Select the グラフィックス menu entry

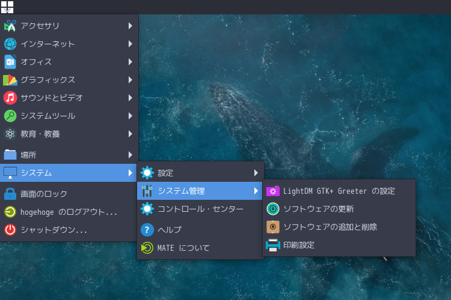pos(69,80)
